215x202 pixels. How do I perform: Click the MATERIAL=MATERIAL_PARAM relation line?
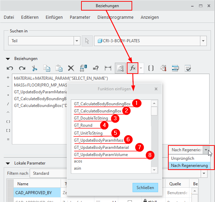tap(61, 78)
